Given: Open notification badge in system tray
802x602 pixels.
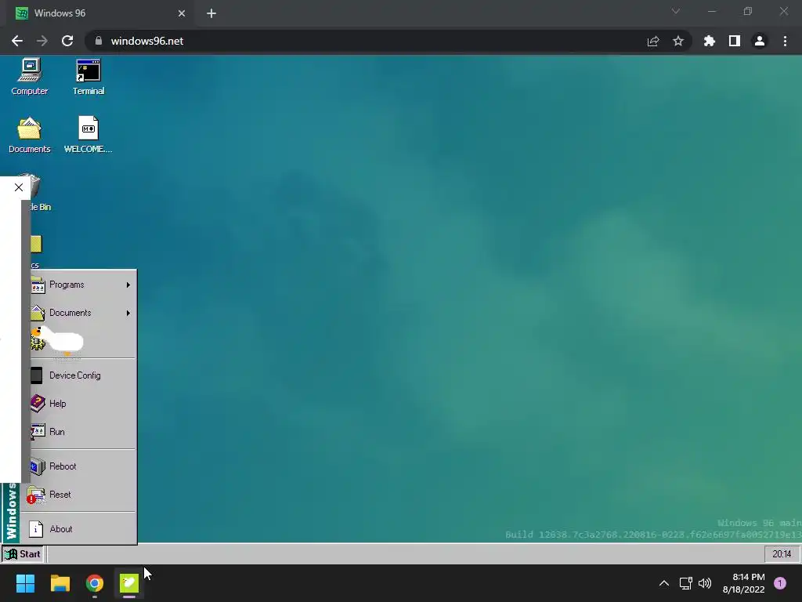Looking at the screenshot, I should click(x=780, y=583).
